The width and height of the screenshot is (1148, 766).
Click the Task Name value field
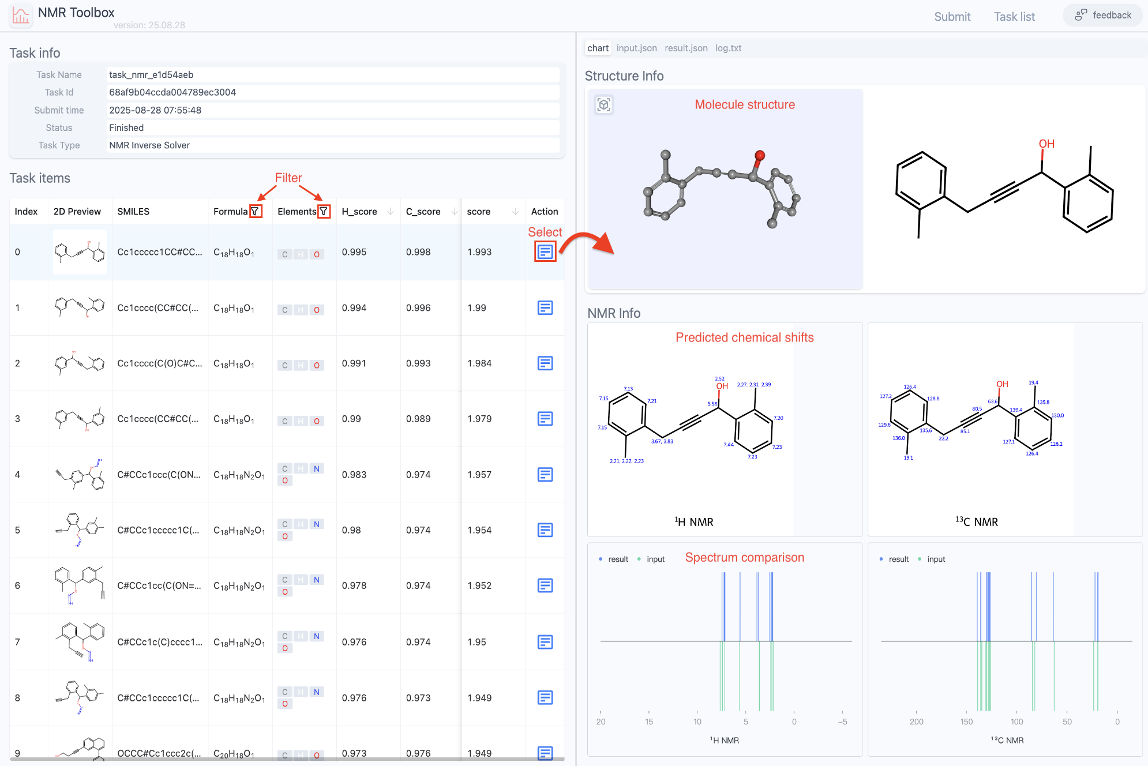coord(333,74)
